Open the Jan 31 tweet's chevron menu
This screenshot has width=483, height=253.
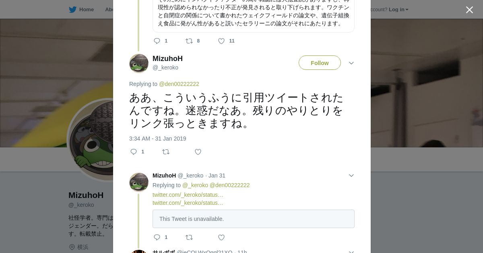351,175
